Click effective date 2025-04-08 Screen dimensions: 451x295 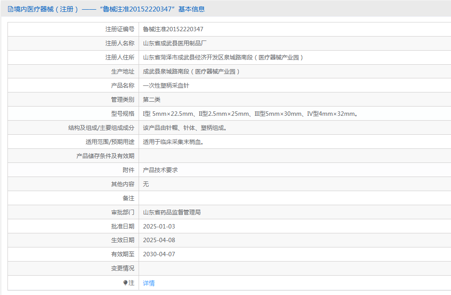159,240
